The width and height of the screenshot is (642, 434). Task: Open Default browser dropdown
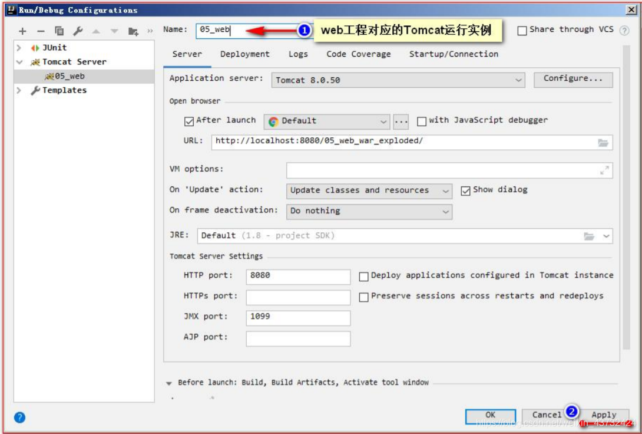(327, 121)
